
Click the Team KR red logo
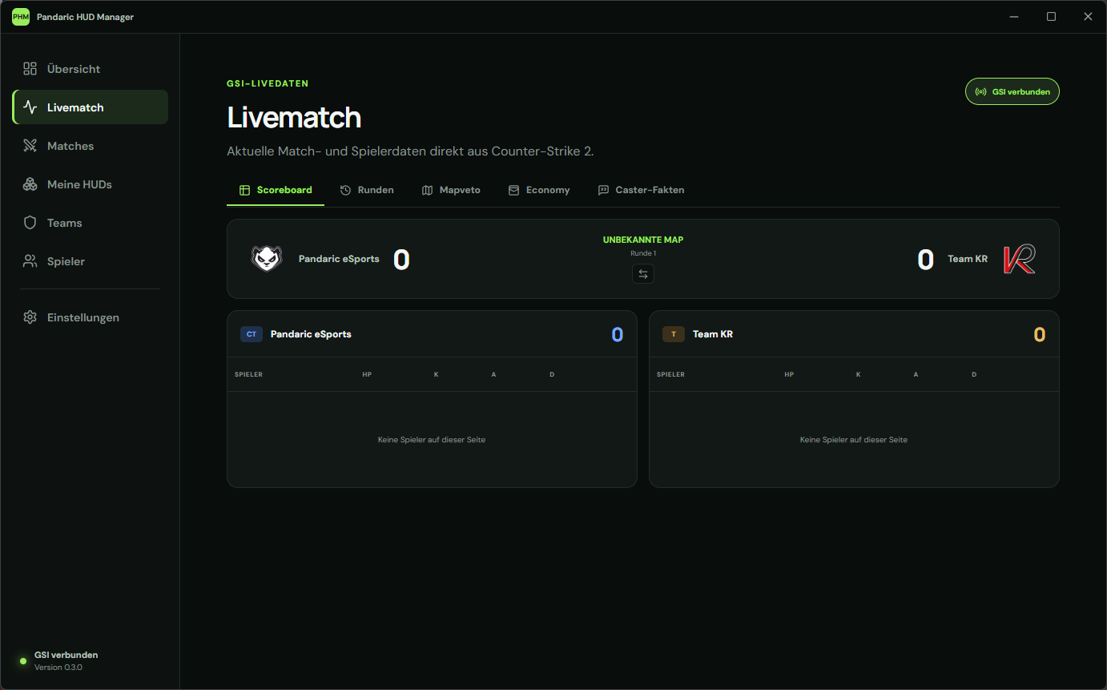pyautogui.click(x=1020, y=259)
